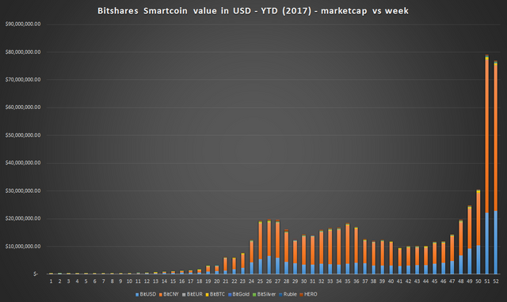Click the week 10 x-axis label
The height and width of the screenshot is (302, 507).
coord(129,281)
